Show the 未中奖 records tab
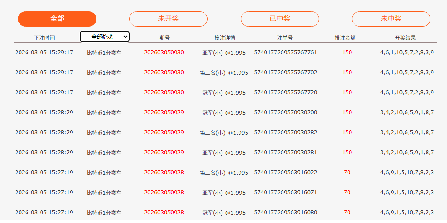The width and height of the screenshot is (447, 223). tap(391, 19)
